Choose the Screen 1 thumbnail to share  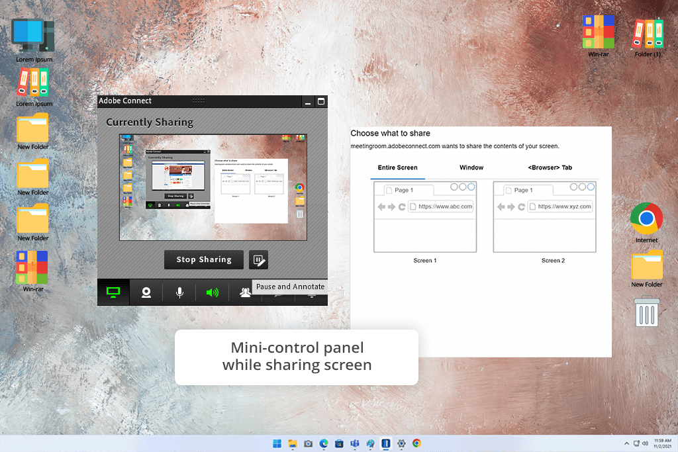tap(425, 217)
